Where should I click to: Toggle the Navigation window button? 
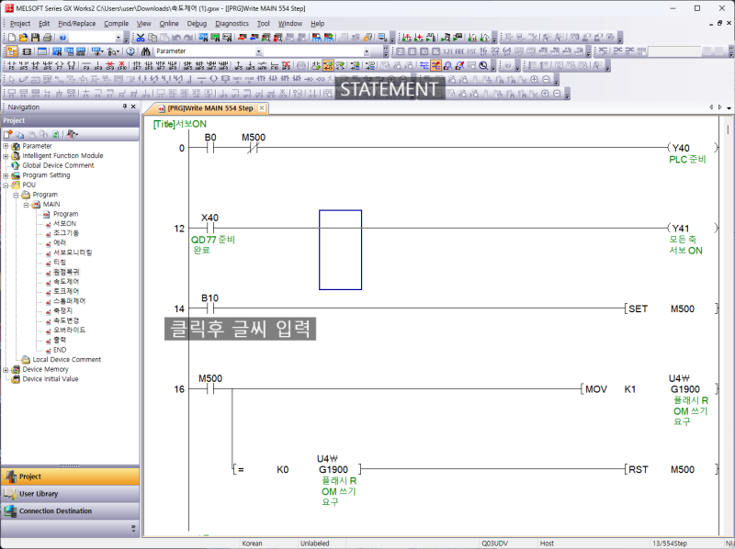point(12,51)
